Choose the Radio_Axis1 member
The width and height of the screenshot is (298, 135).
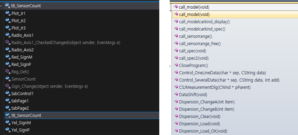tap(22, 35)
